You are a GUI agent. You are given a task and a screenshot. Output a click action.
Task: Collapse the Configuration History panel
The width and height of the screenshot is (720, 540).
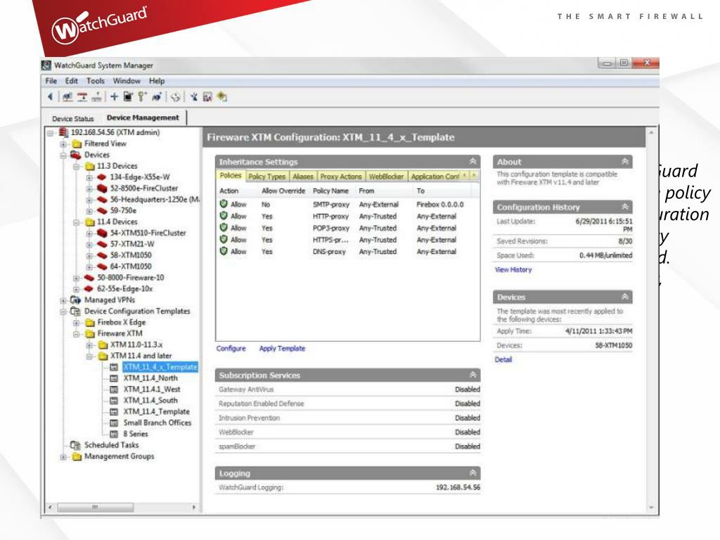625,207
